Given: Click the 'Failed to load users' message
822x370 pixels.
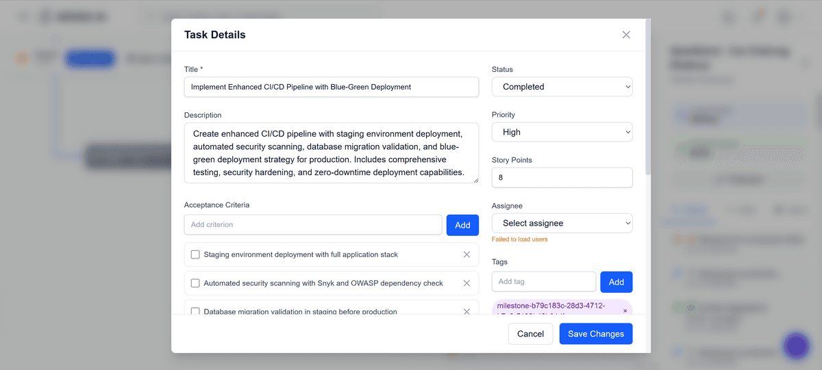Looking at the screenshot, I should pyautogui.click(x=520, y=239).
